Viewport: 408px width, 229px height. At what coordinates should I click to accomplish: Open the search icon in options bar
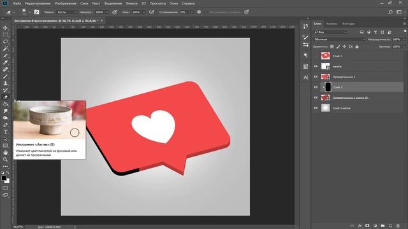click(390, 12)
